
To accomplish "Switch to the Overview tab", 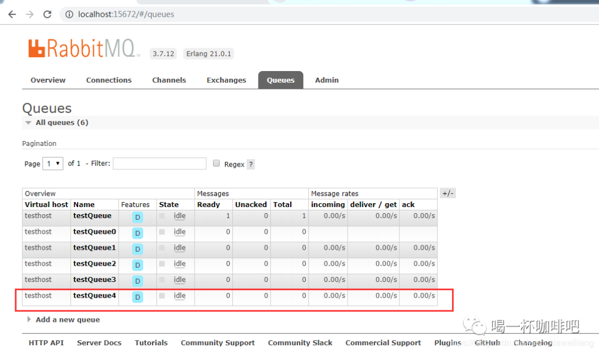I will click(x=48, y=80).
